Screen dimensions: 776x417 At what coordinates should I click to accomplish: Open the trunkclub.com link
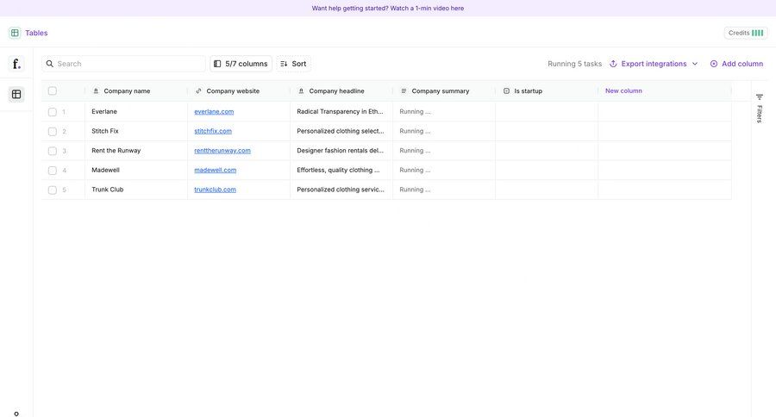pyautogui.click(x=215, y=190)
